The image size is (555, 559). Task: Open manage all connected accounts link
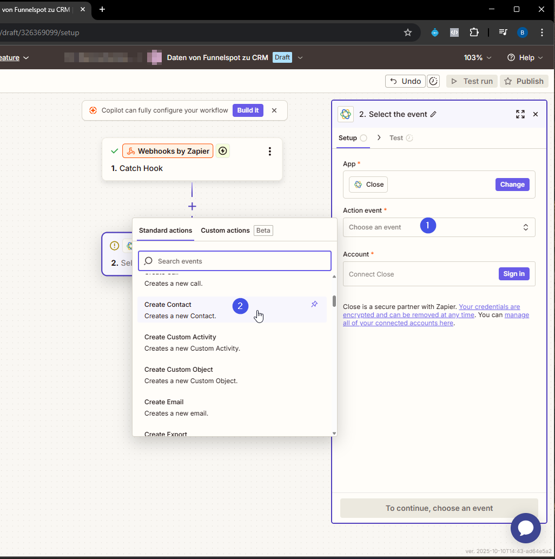[x=436, y=319]
